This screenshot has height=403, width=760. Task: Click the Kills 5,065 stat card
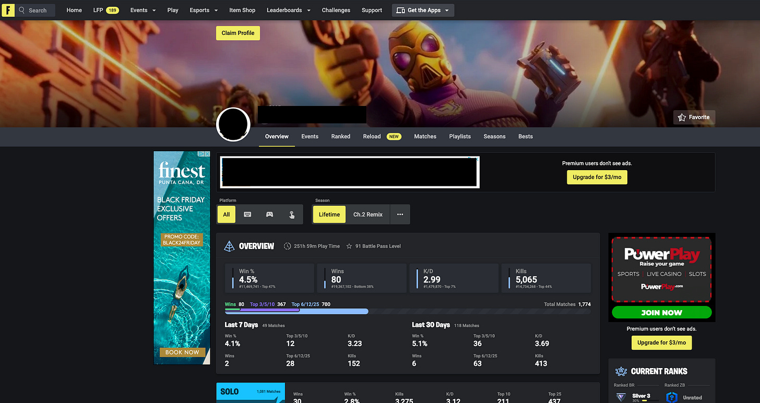coord(546,278)
